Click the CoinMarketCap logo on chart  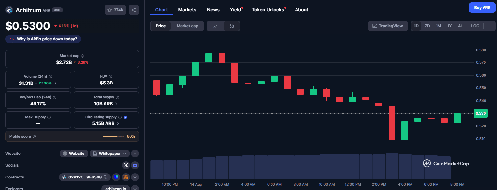446,163
